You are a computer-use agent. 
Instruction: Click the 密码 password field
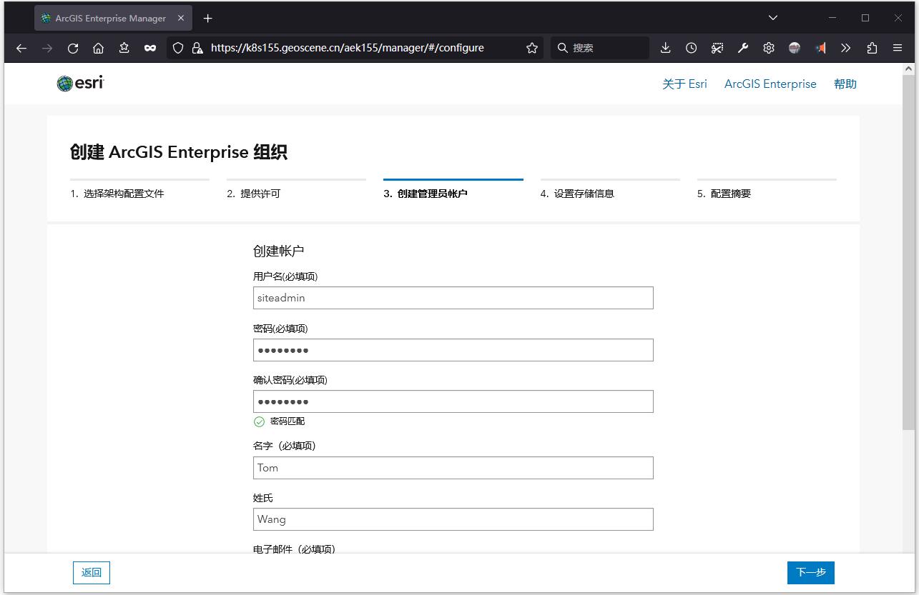[453, 350]
